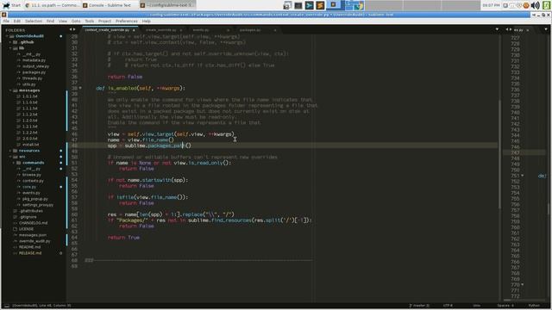Open 1.0.1.txt in messages folder
552x310 pixels.
click(30, 96)
